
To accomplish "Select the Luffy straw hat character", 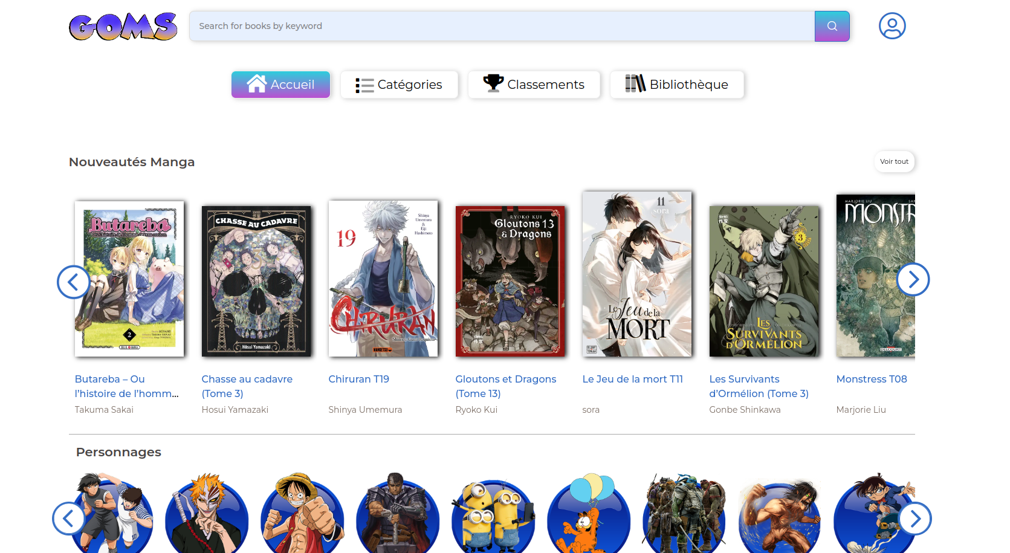I will pyautogui.click(x=302, y=514).
